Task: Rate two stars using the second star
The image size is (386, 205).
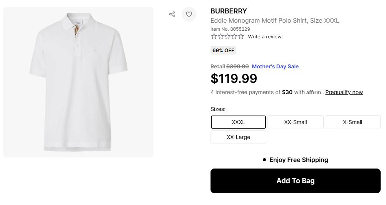Action: 221,36
